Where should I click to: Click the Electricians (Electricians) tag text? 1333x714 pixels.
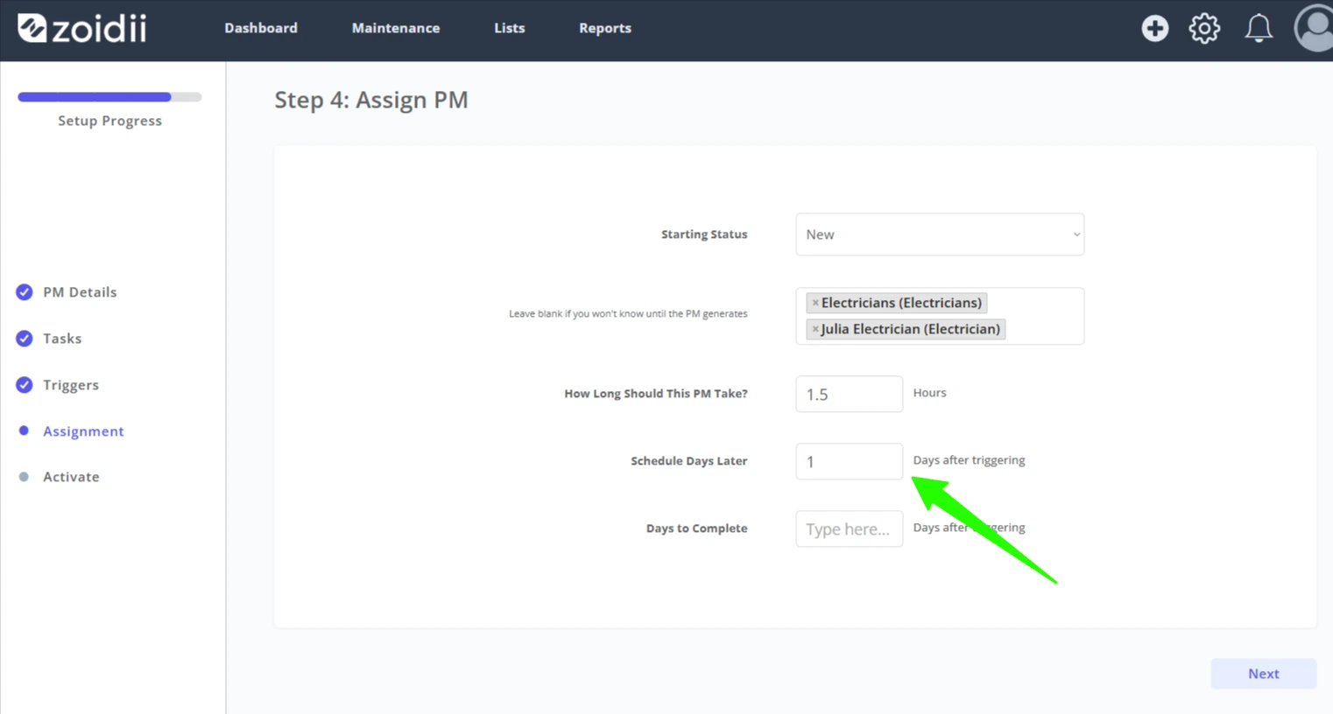901,303
